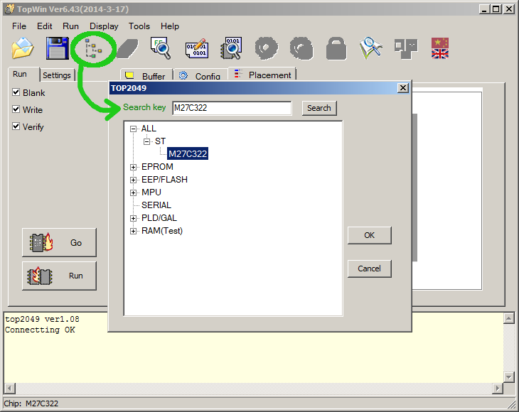Collapse the ST tree branch
This screenshot has height=412, width=519.
147,141
